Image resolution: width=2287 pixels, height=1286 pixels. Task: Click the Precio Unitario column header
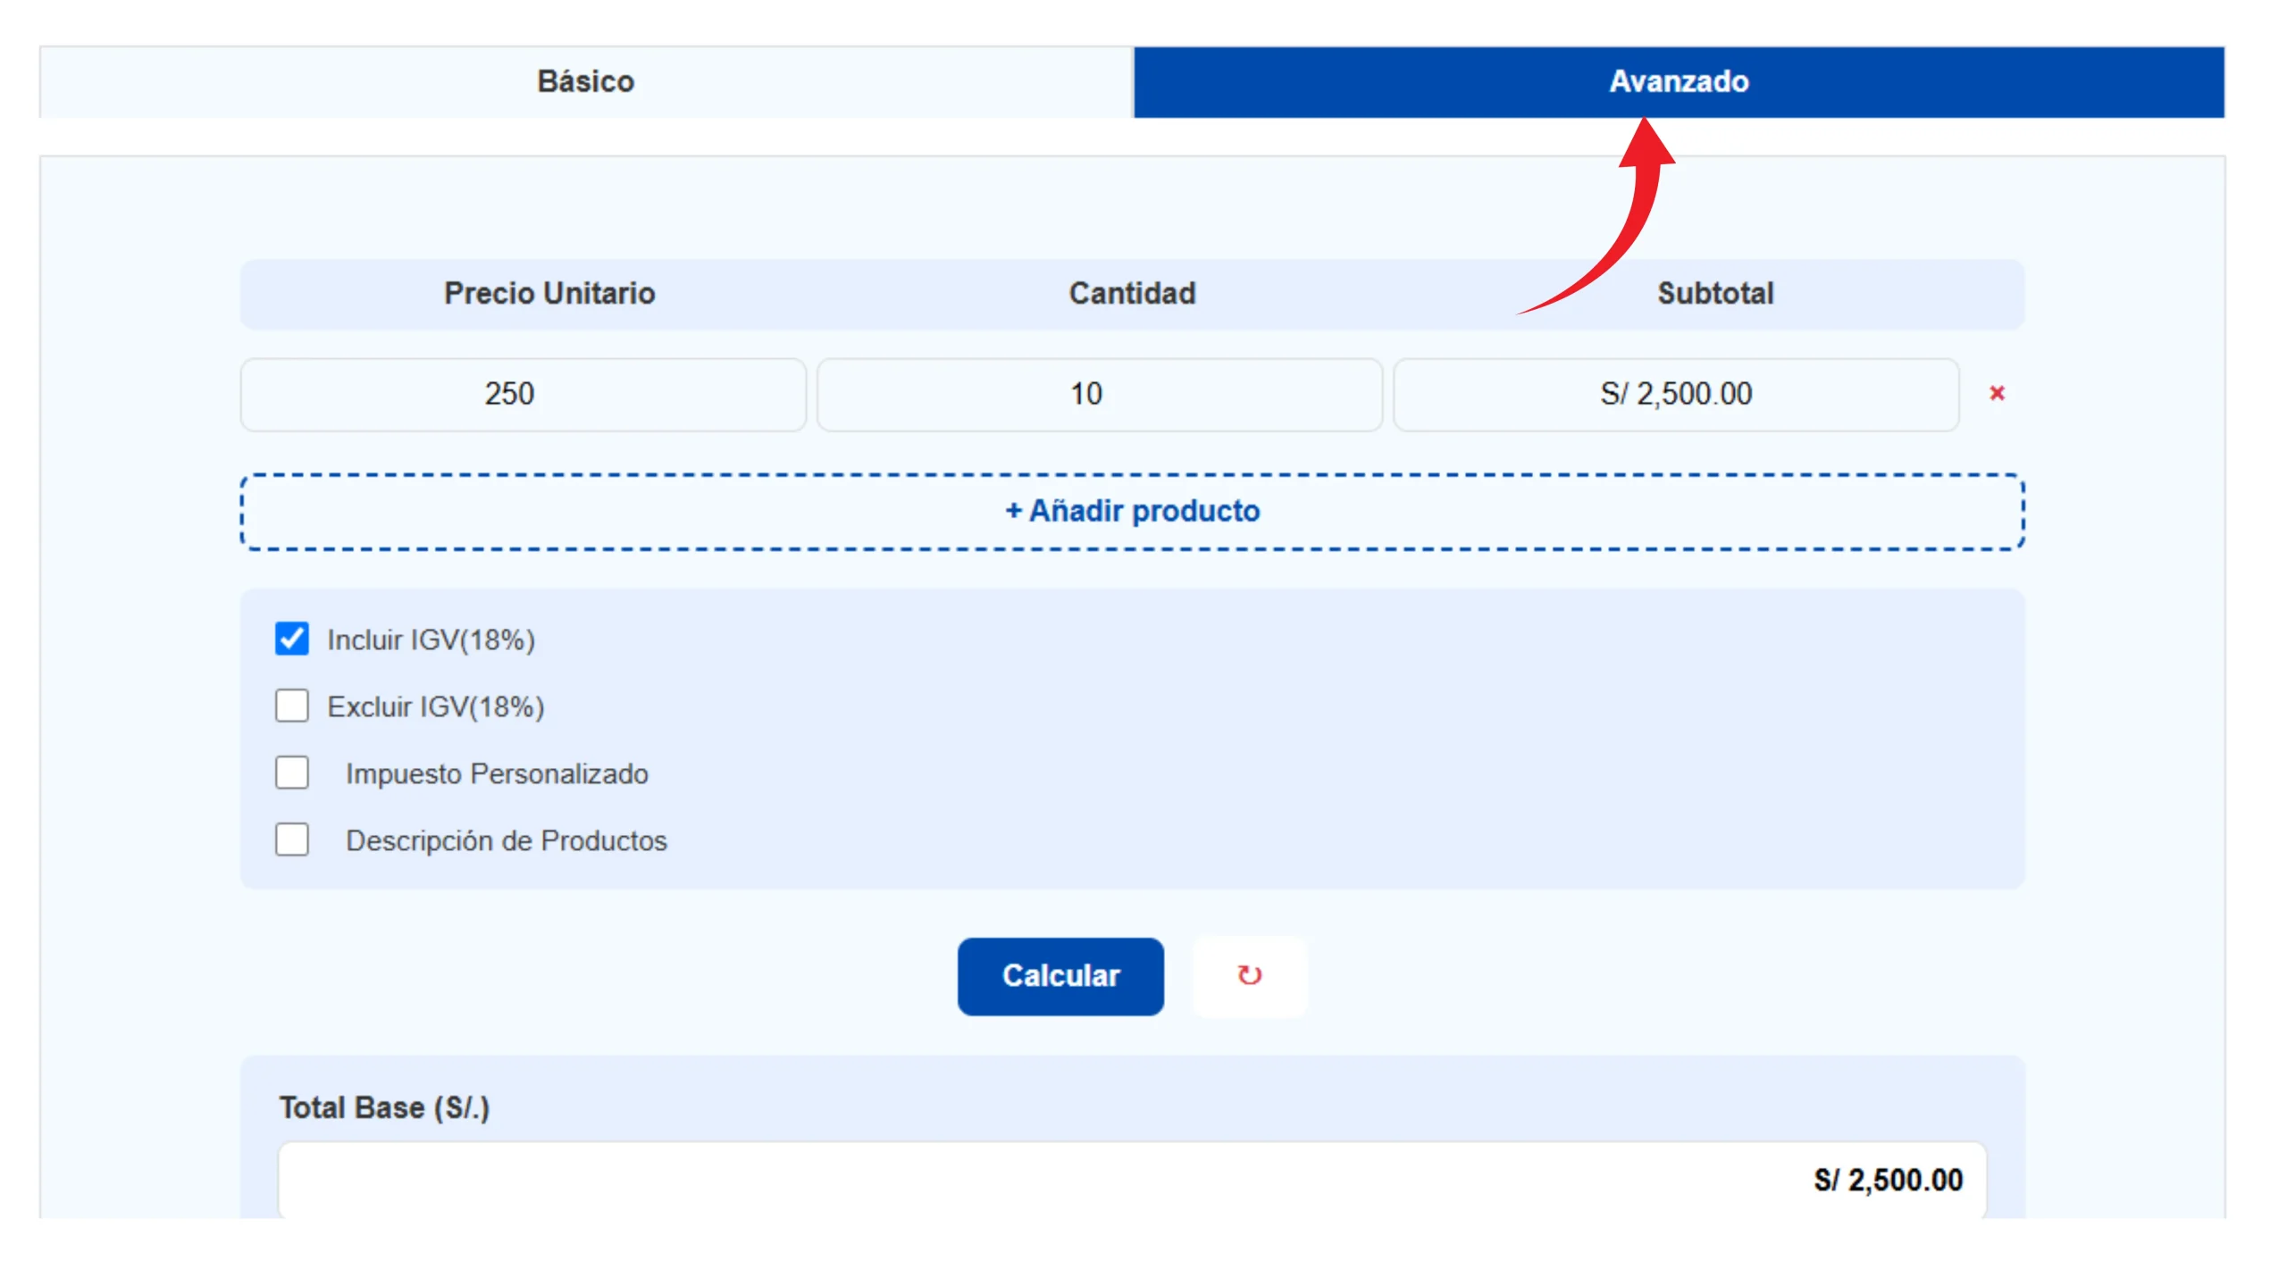click(x=549, y=293)
